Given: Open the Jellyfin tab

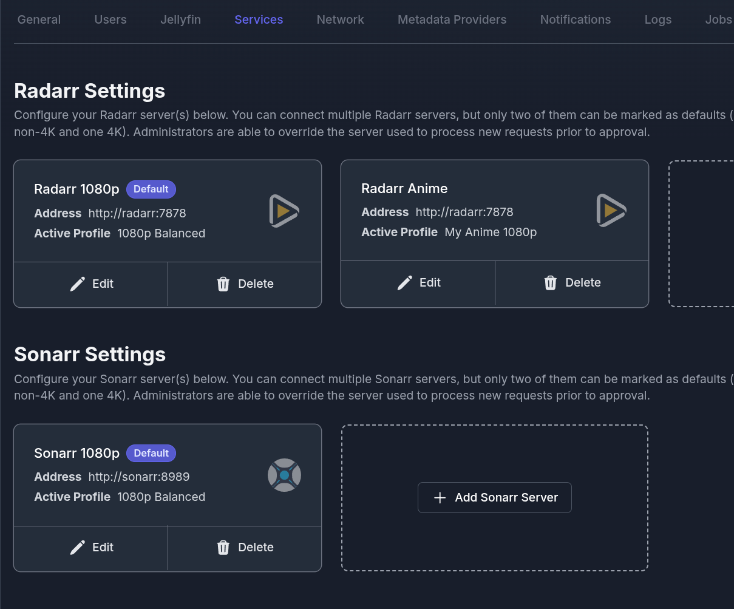Looking at the screenshot, I should (180, 19).
